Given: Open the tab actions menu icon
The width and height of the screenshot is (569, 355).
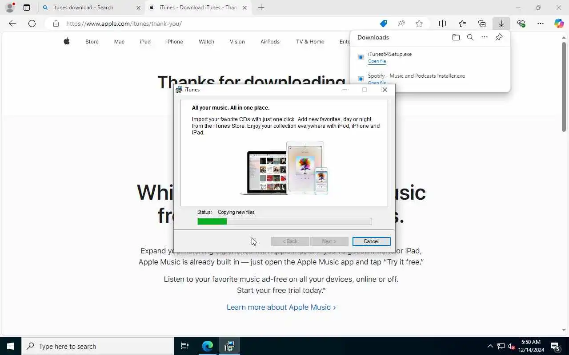Looking at the screenshot, I should [x=27, y=8].
